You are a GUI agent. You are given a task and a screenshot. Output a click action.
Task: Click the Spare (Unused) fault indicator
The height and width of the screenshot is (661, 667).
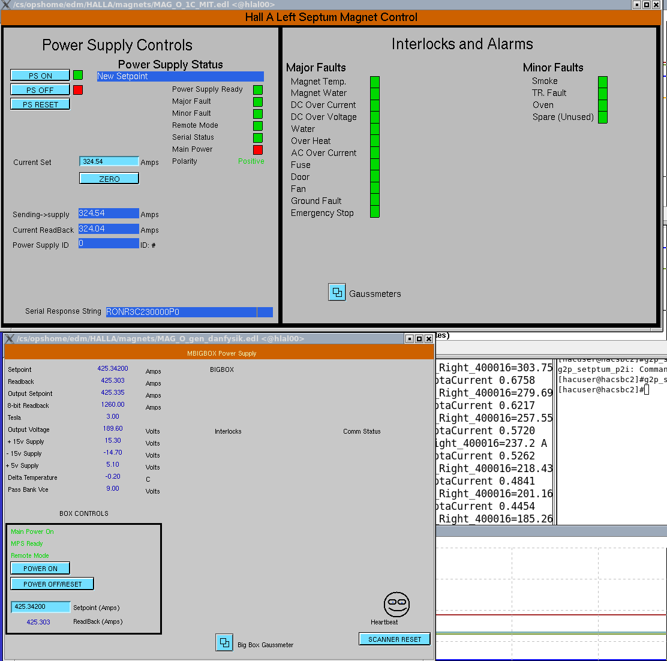603,118
